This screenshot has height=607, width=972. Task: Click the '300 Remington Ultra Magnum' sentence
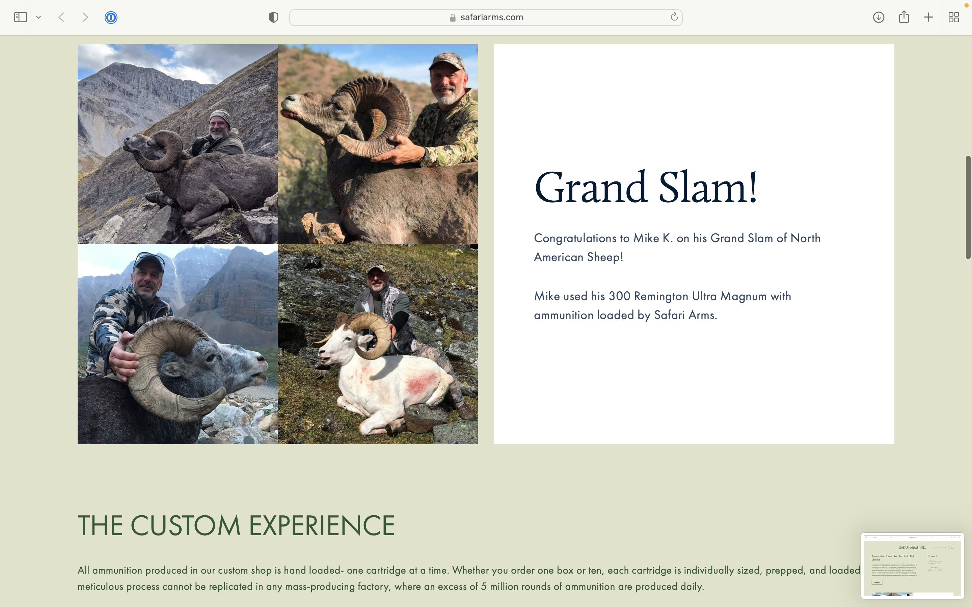[663, 306]
